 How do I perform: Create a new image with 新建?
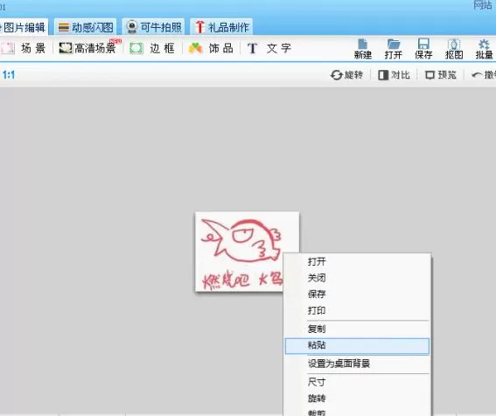(363, 49)
